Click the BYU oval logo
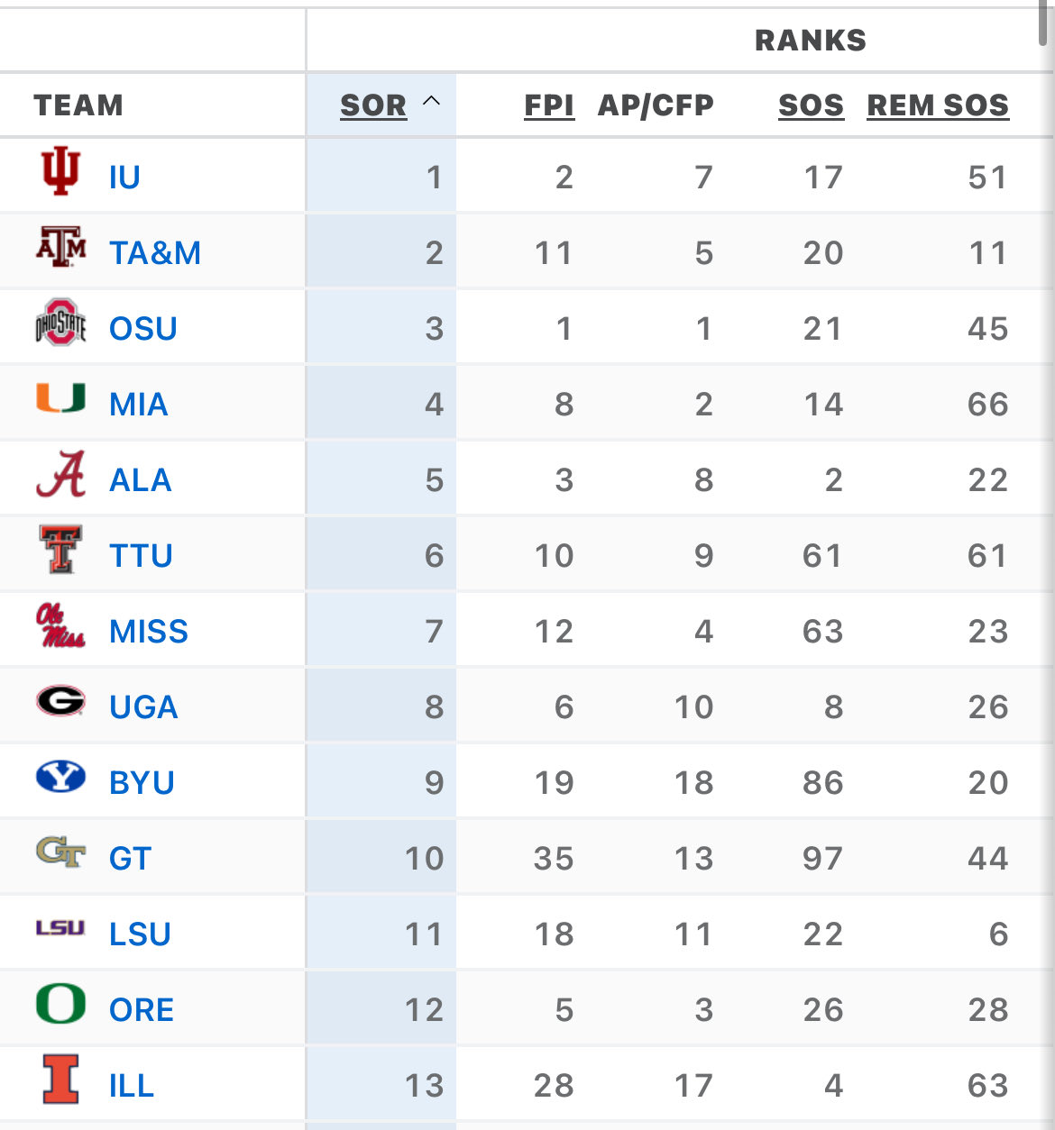 click(x=60, y=777)
